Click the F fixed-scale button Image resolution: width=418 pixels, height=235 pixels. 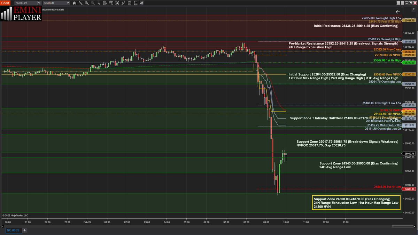pyautogui.click(x=413, y=9)
